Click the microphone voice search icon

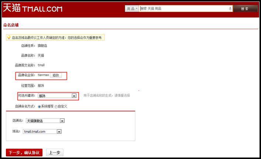coord(230,8)
